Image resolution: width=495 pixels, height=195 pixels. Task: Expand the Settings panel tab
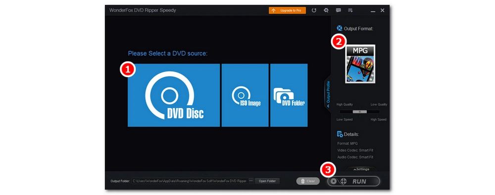361,169
